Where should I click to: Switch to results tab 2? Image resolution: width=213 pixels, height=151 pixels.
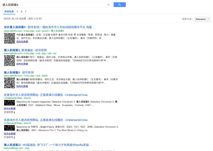21,11
